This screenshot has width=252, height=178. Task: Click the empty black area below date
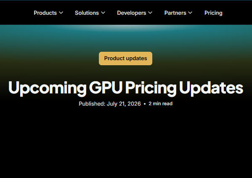[126, 141]
